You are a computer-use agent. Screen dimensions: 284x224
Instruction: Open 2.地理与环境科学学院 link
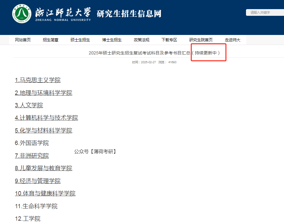(x=43, y=93)
